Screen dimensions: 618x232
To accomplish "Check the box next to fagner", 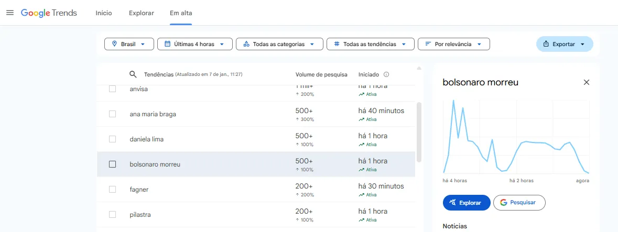I will click(112, 190).
